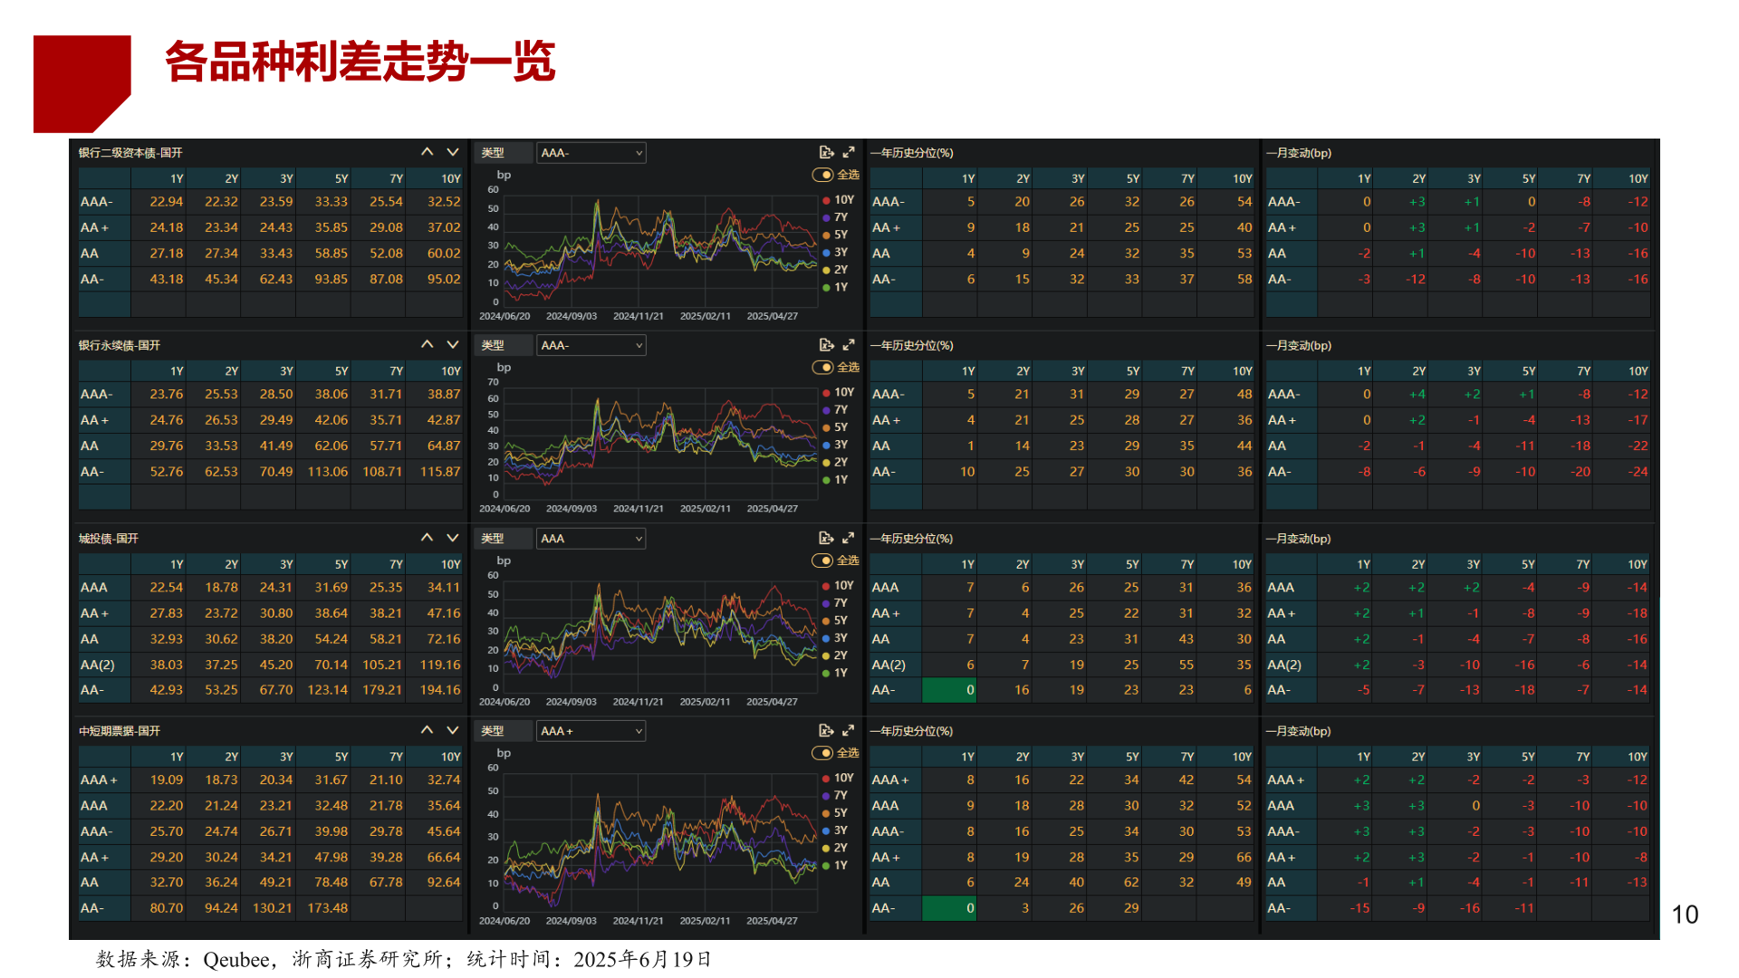Viewport: 1739px width, 978px height.
Task: Toggle 全选 switch in 中短期票据 chart
Action: pos(822,753)
